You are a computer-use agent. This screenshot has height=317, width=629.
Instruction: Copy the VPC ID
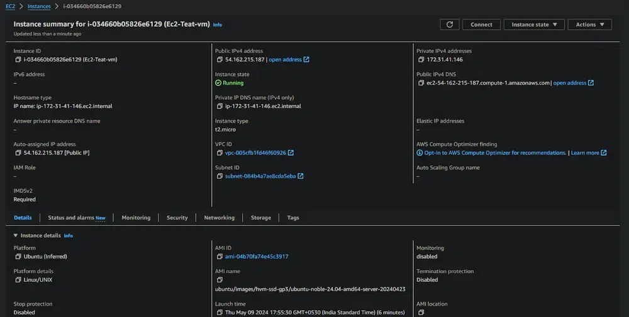(220, 153)
